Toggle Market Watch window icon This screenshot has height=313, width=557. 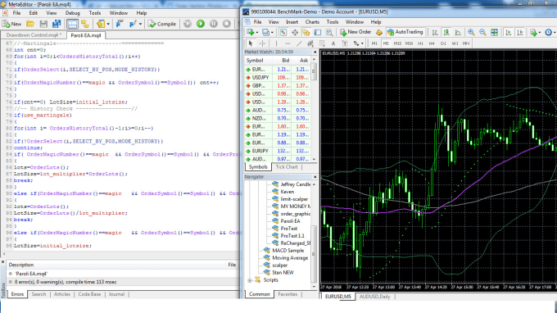283,32
